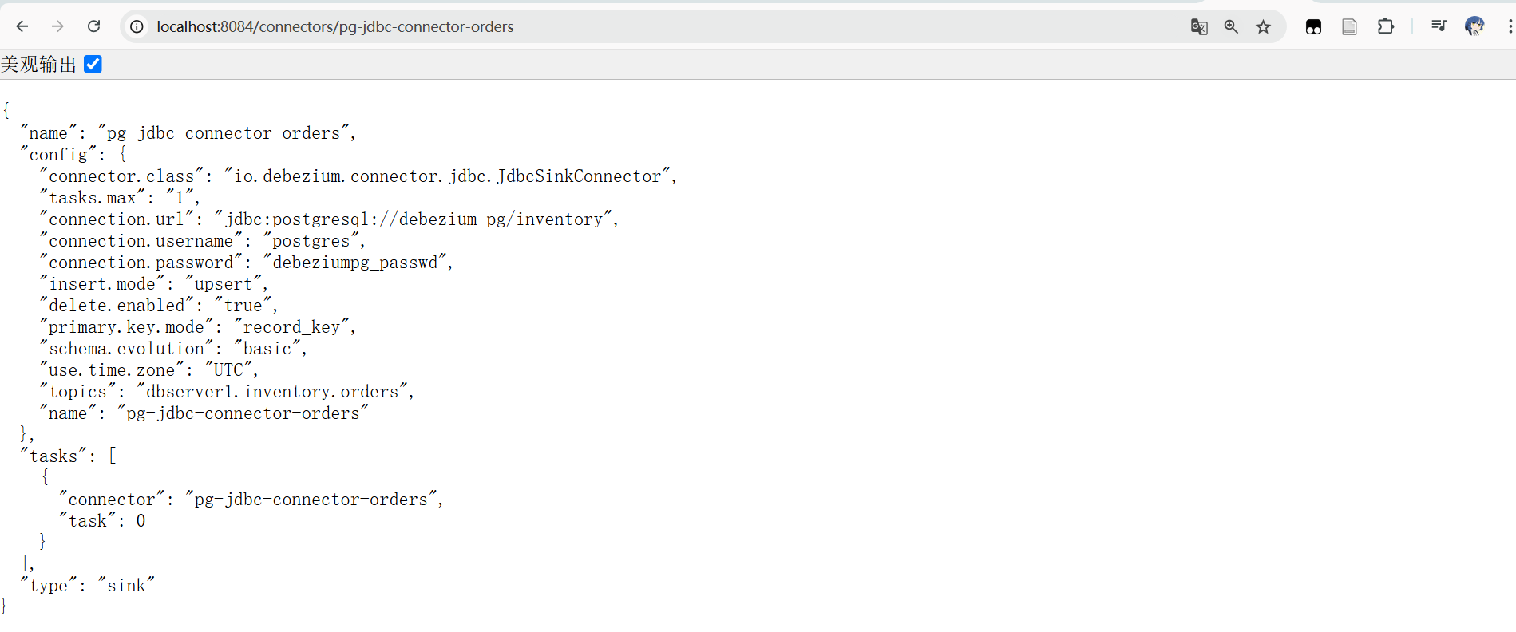Click the gray document extension icon
The height and width of the screenshot is (632, 1516).
pyautogui.click(x=1349, y=27)
